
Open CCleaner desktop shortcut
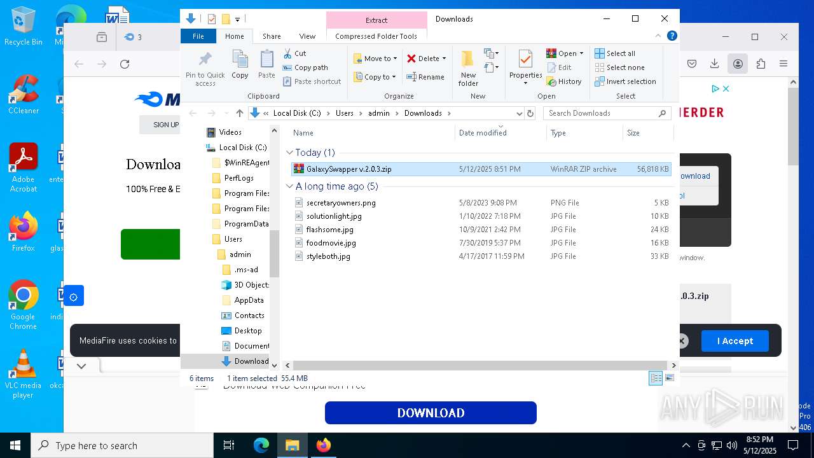click(x=24, y=95)
